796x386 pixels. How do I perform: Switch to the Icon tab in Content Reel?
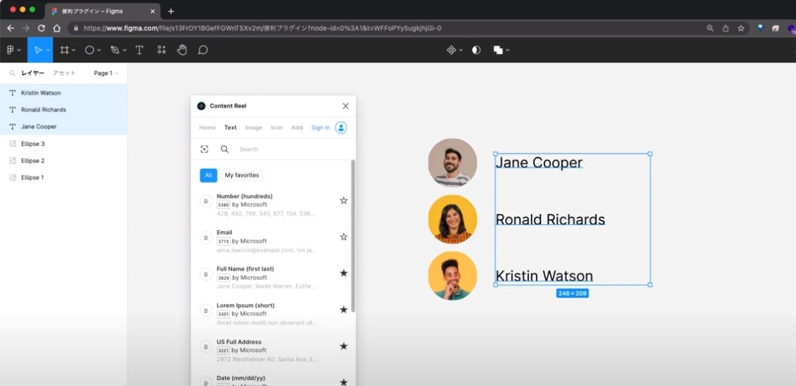(277, 127)
